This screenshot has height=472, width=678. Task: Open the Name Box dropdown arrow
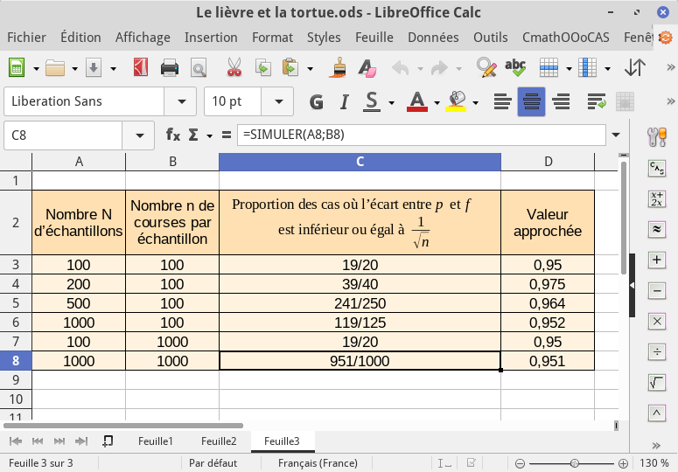[138, 135]
